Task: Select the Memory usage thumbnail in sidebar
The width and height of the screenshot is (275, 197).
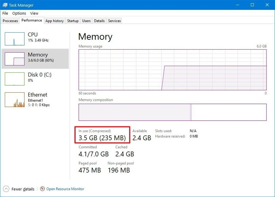Action: pyautogui.click(x=15, y=59)
